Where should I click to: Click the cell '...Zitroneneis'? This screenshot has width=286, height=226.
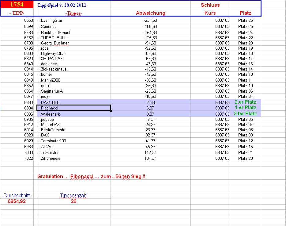coord(74,158)
